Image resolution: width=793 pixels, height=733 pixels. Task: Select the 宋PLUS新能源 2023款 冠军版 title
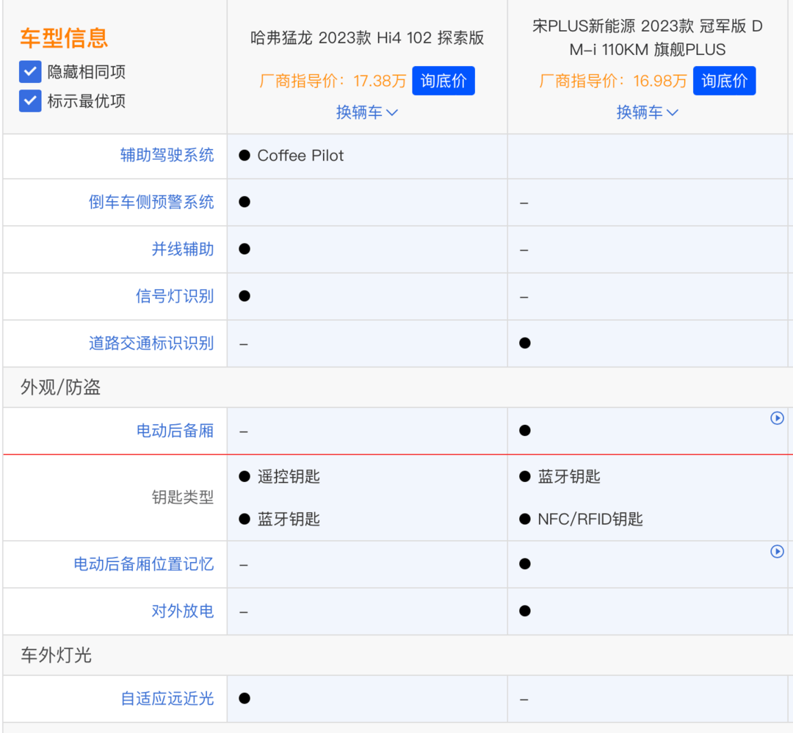pyautogui.click(x=648, y=38)
